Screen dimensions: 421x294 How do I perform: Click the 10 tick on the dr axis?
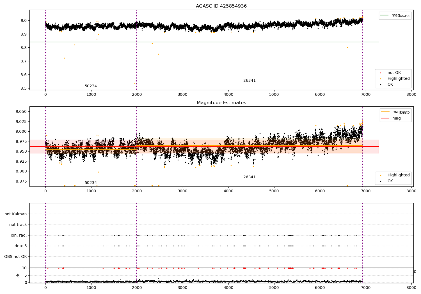pyautogui.click(x=24, y=268)
